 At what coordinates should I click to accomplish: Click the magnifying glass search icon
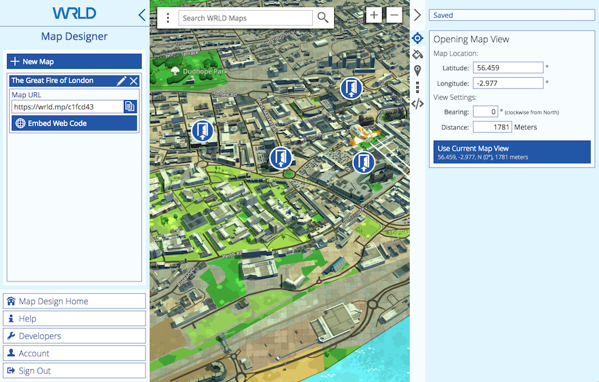click(323, 18)
